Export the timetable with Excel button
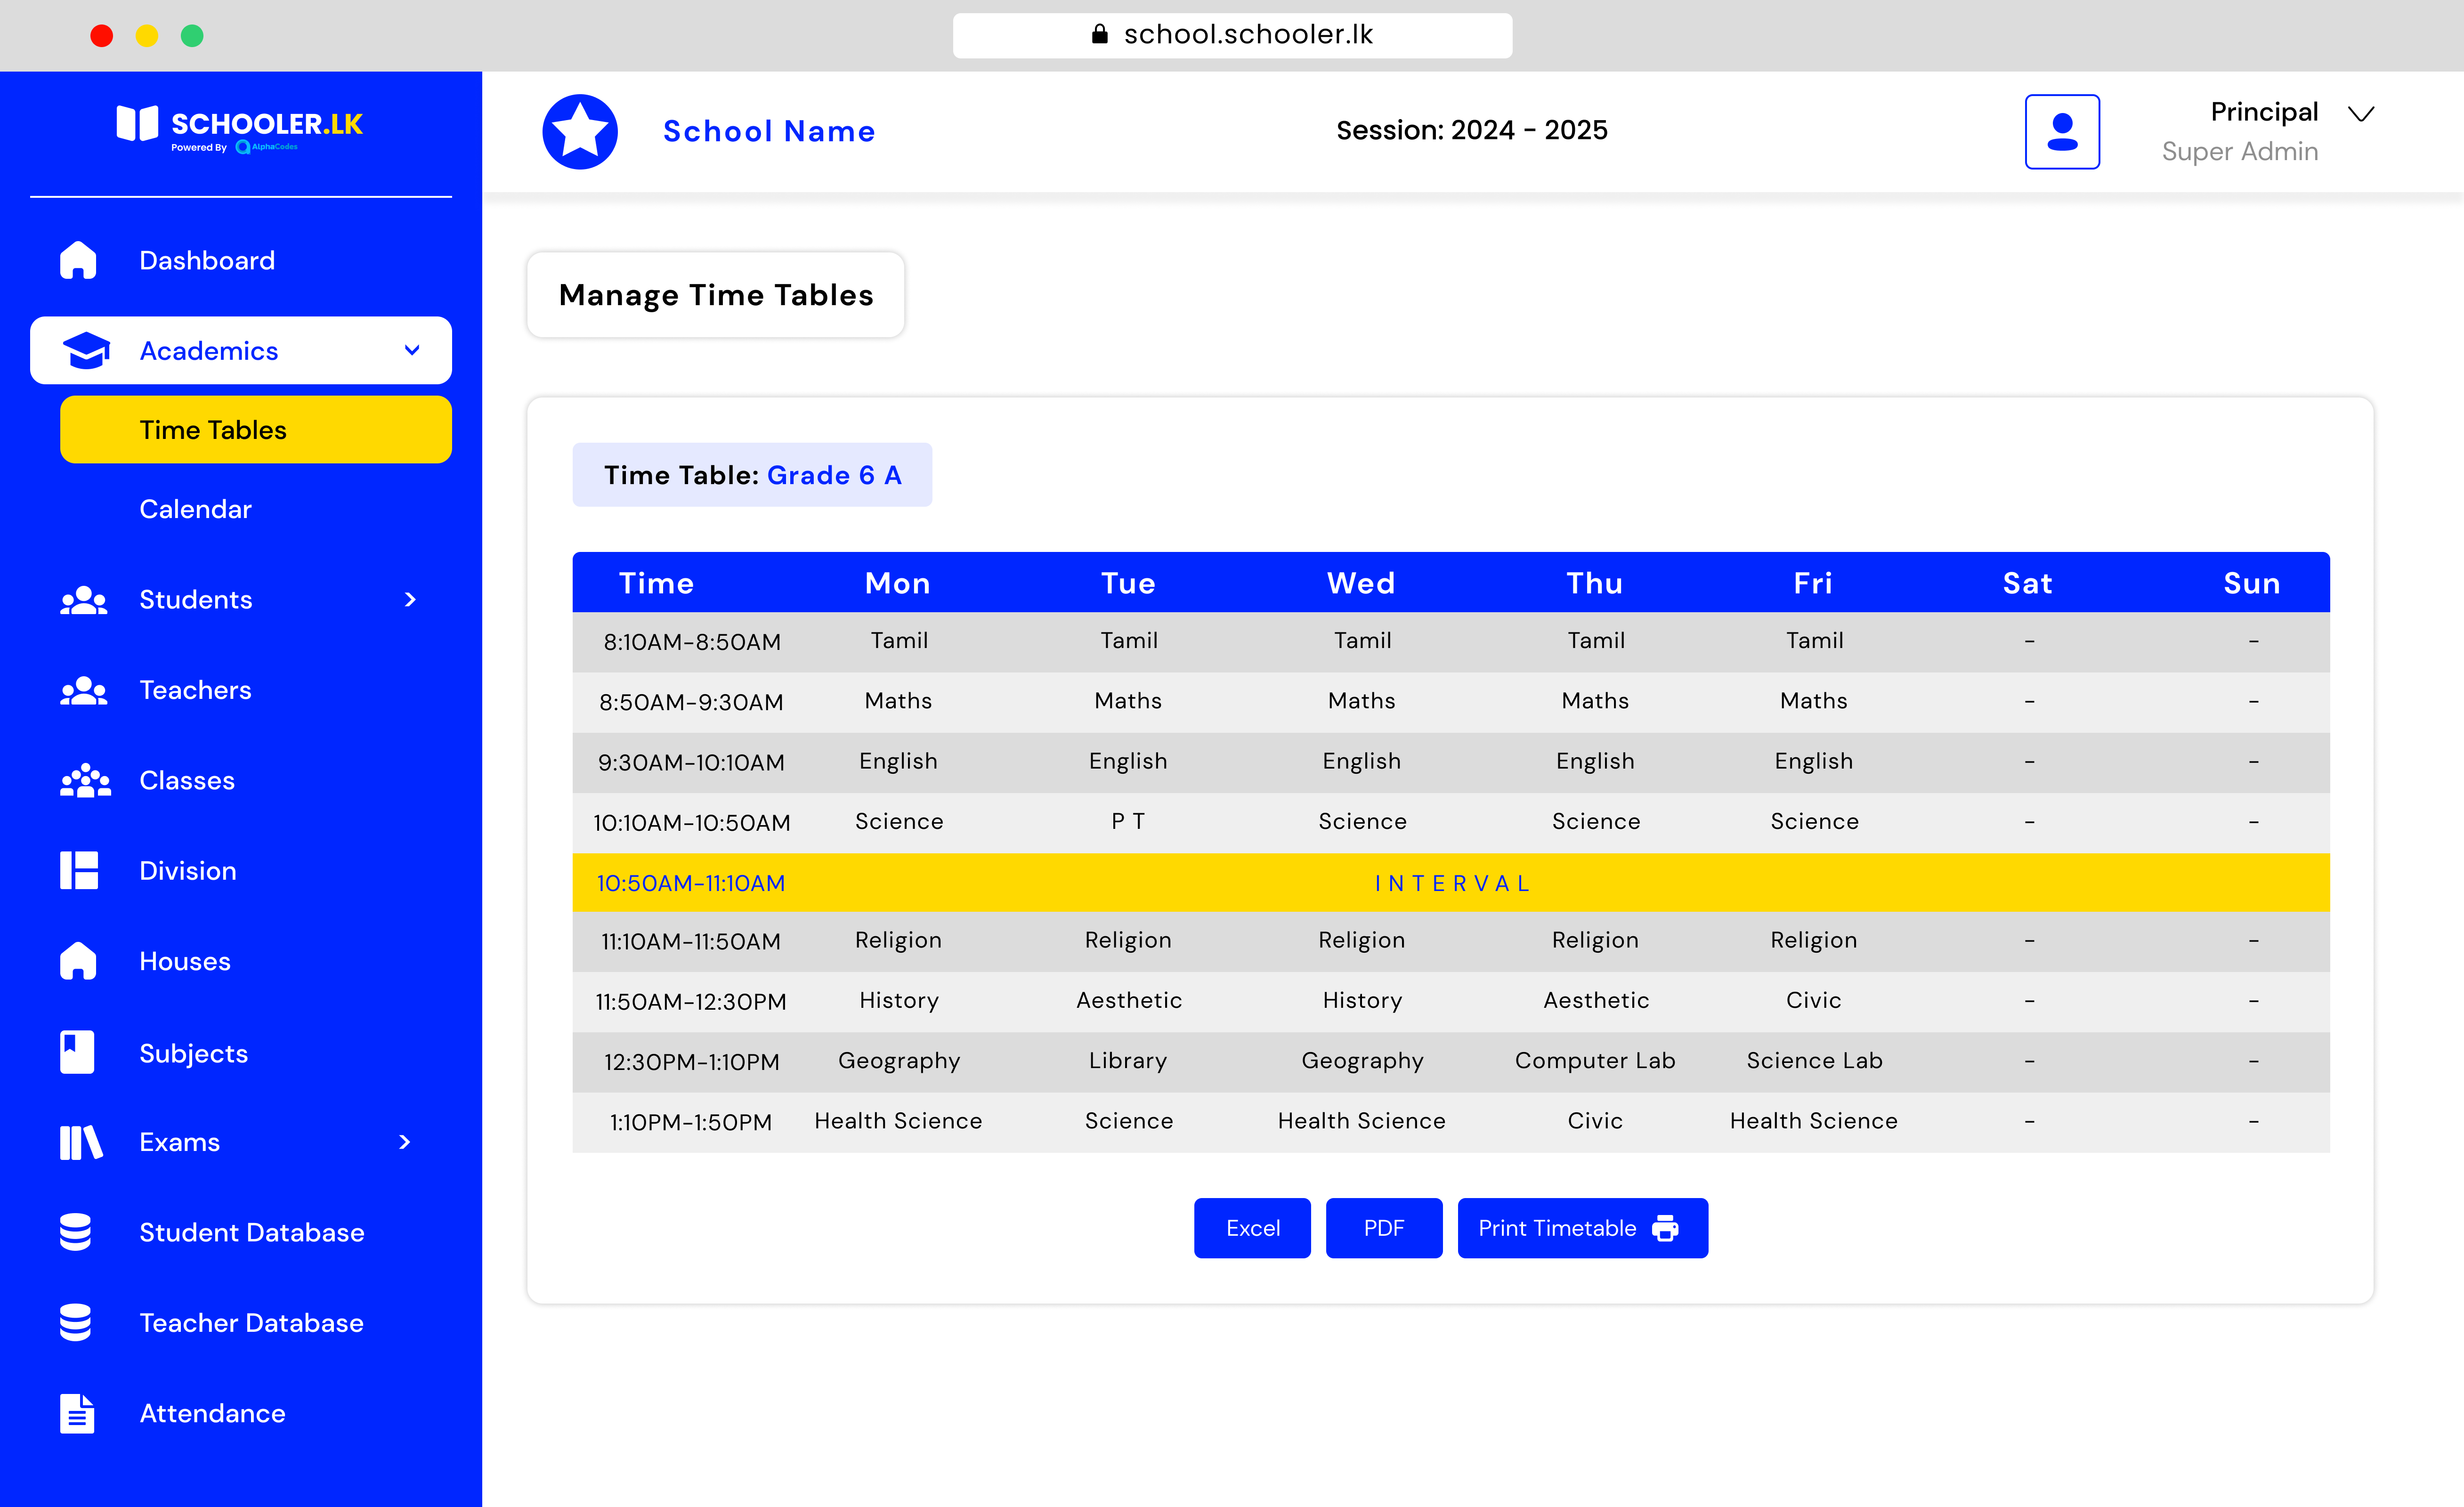 (1251, 1228)
